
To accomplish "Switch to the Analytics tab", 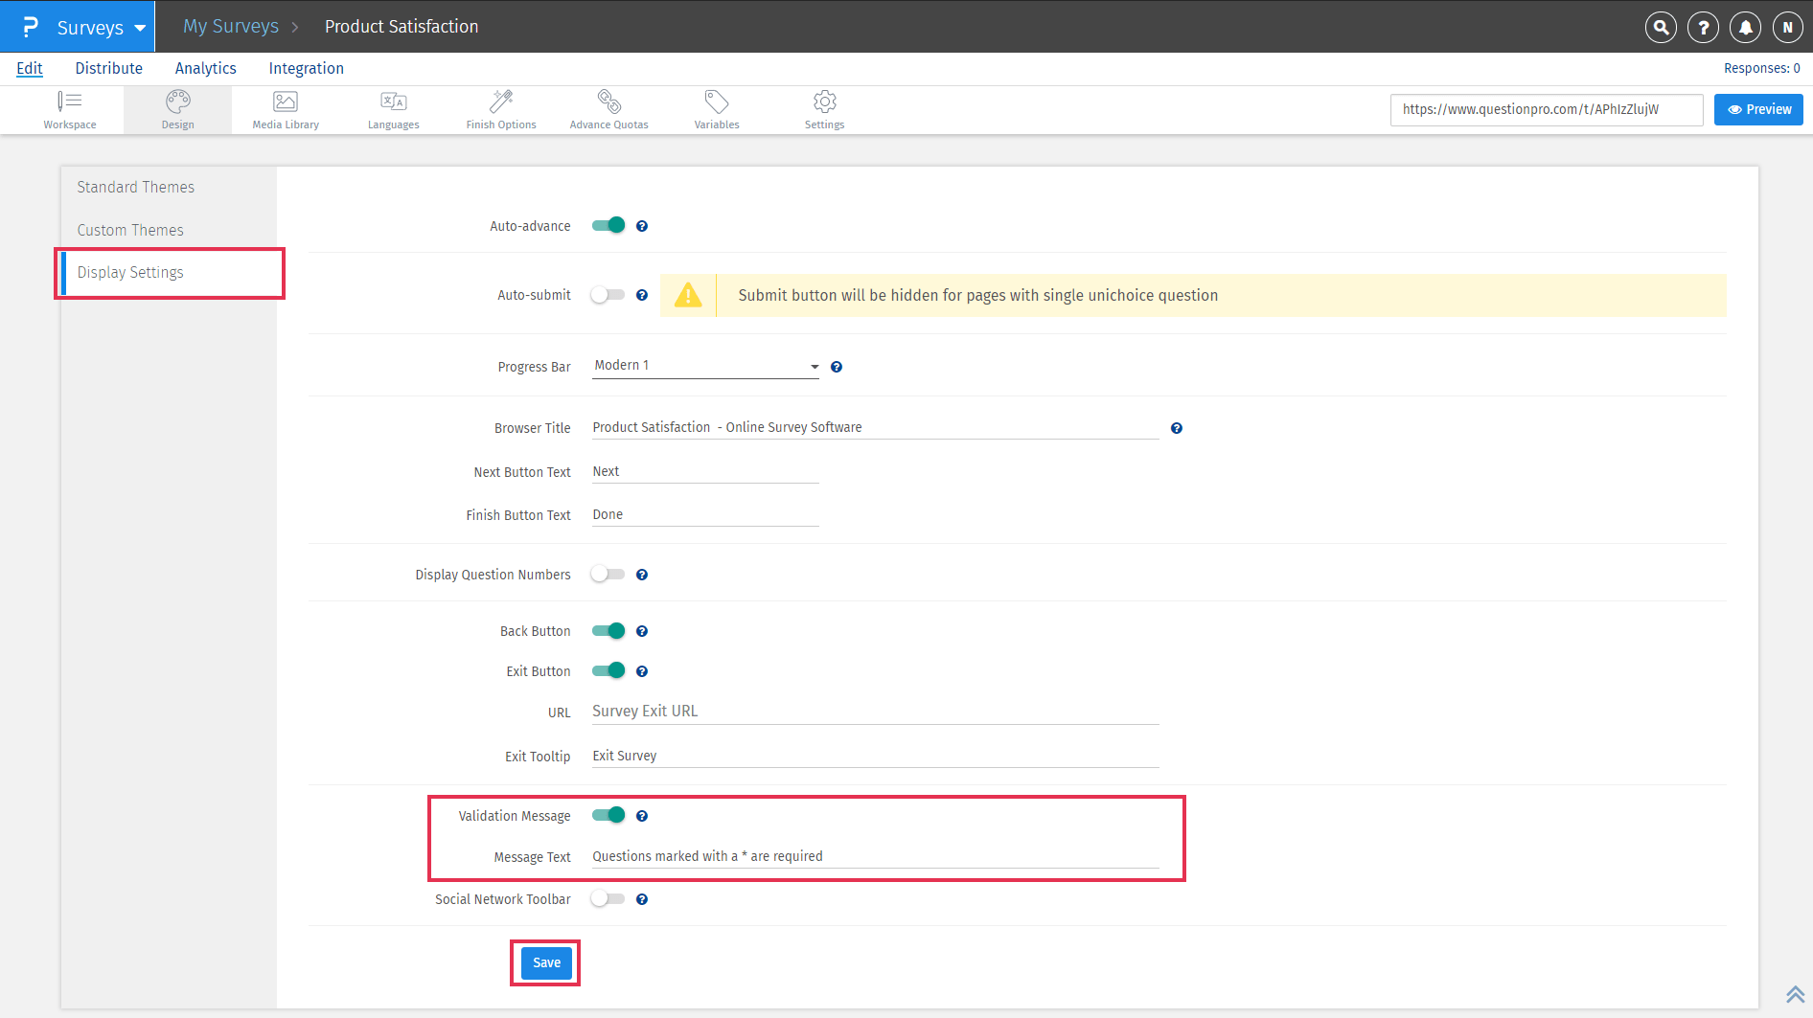I will tap(205, 68).
